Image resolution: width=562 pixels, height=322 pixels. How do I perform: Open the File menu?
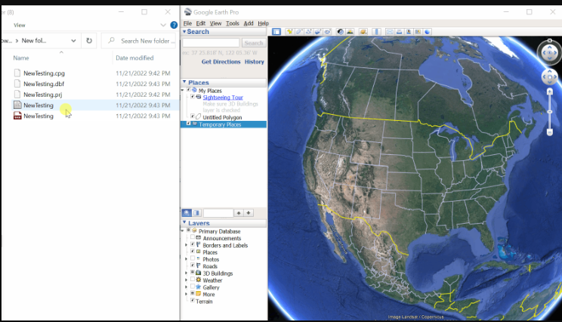(187, 23)
